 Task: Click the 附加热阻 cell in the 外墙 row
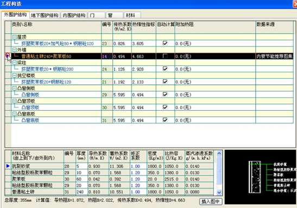point(215,56)
